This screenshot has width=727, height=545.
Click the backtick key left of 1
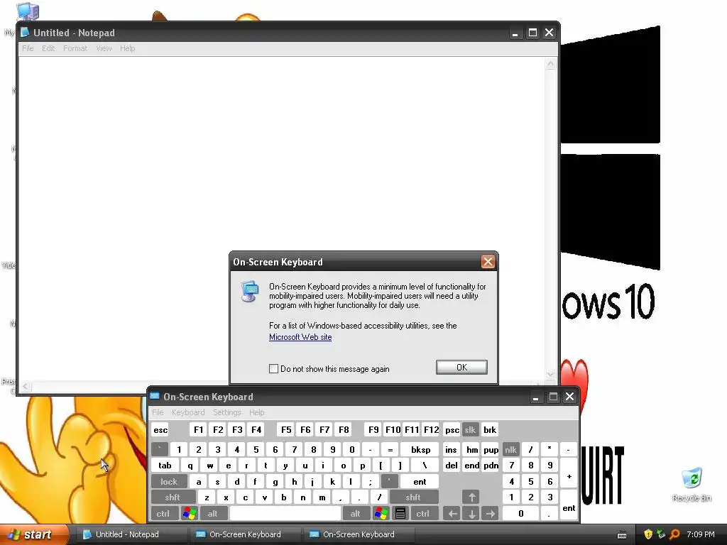(160, 449)
